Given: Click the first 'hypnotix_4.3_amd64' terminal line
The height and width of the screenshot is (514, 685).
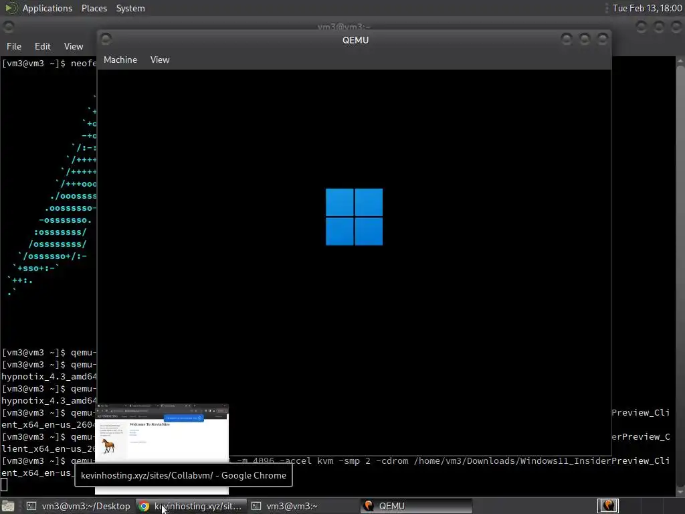Looking at the screenshot, I should click(x=49, y=376).
